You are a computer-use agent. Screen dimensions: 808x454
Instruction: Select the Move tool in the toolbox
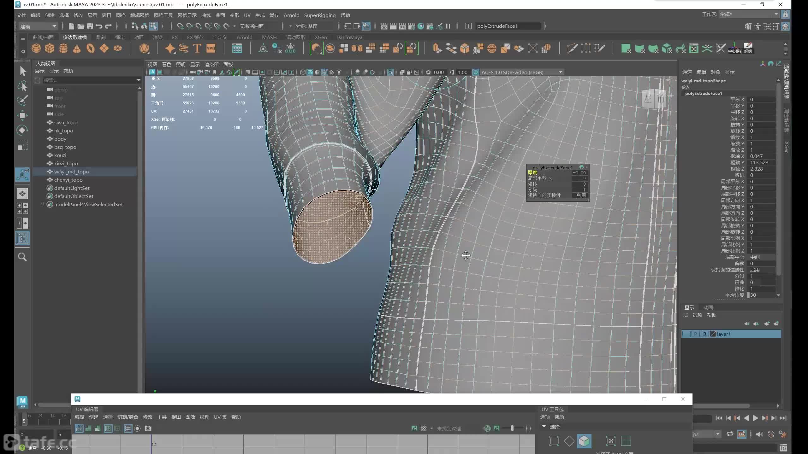(22, 115)
